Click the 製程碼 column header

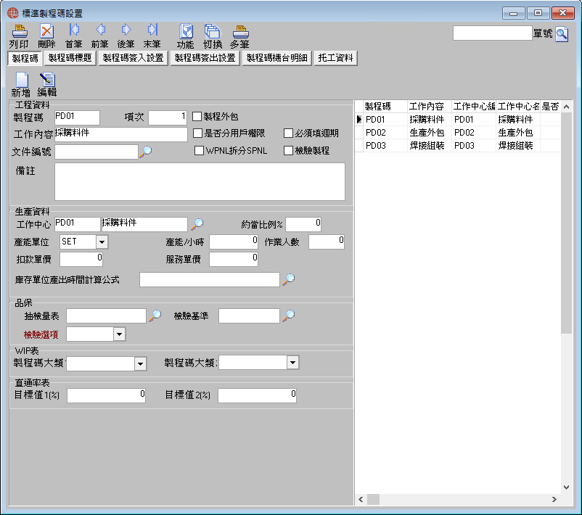coord(385,107)
